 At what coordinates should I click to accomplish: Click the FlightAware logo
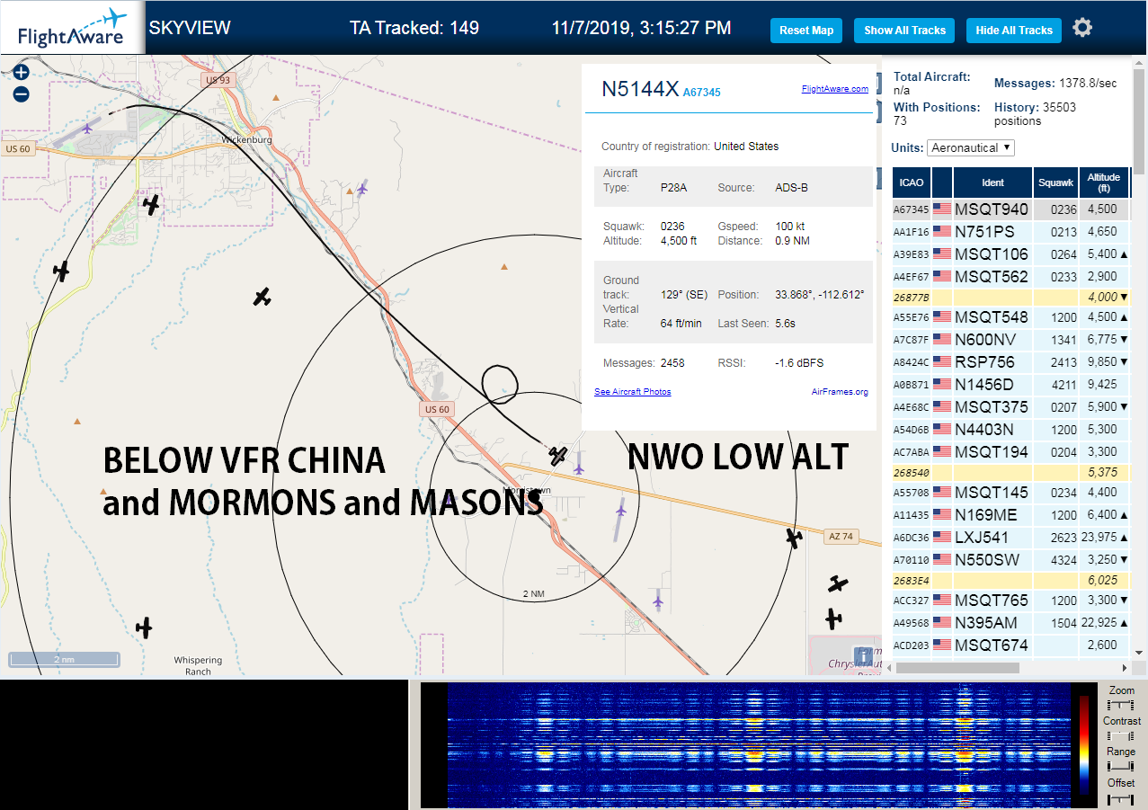[72, 28]
